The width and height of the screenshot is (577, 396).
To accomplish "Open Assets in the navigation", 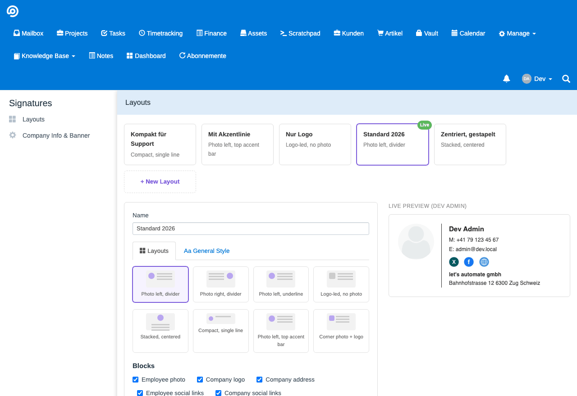I will point(253,33).
